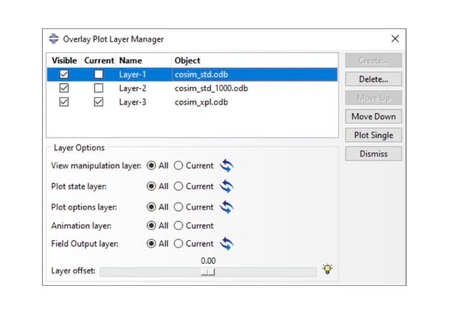452x320 pixels.
Task: Click sync icon beside Plot options layer
Action: point(227,207)
